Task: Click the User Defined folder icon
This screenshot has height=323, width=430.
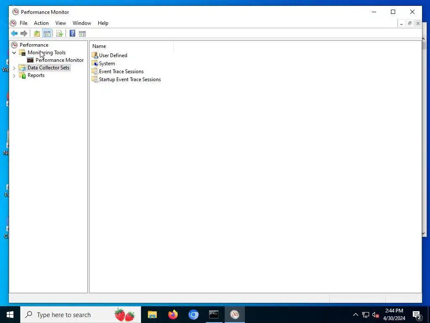Action: tap(95, 55)
